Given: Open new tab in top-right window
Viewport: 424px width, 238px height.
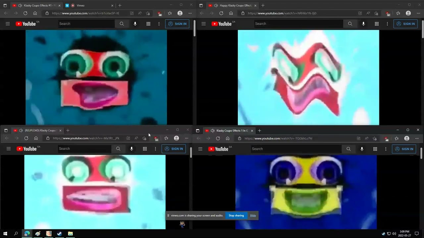Looking at the screenshot, I should [x=263, y=5].
